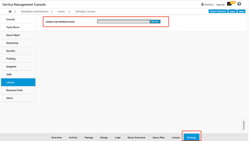This screenshot has height=141, width=249.
Task: Open Profiling settings
Action: pos(18,59)
